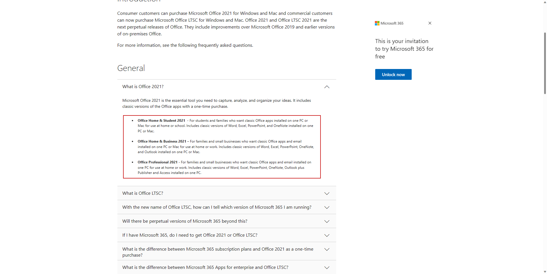Click the scrollbar down arrow
The image size is (547, 274).
pos(545,272)
